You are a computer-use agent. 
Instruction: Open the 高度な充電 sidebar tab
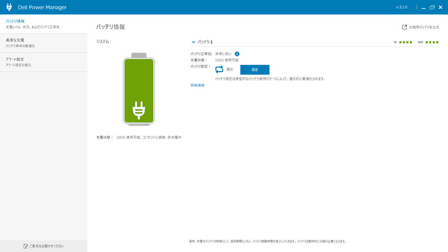click(44, 43)
